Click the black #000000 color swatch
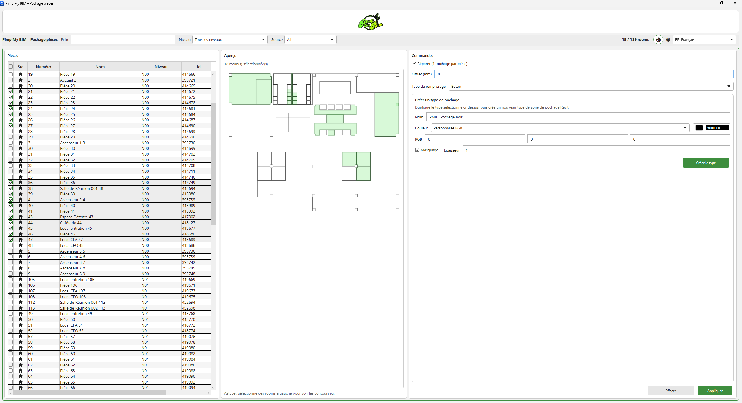The width and height of the screenshot is (742, 403). coord(699,128)
